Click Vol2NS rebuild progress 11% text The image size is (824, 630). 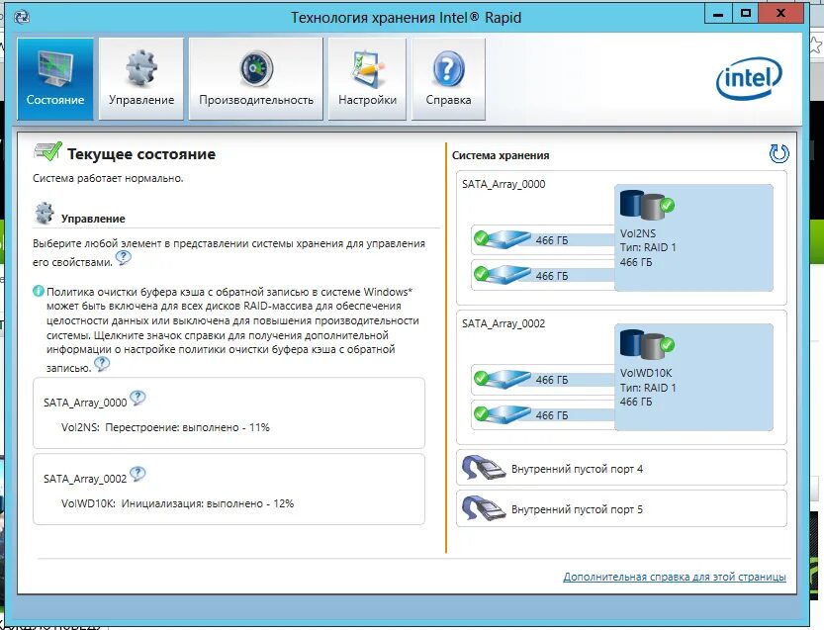[x=165, y=427]
